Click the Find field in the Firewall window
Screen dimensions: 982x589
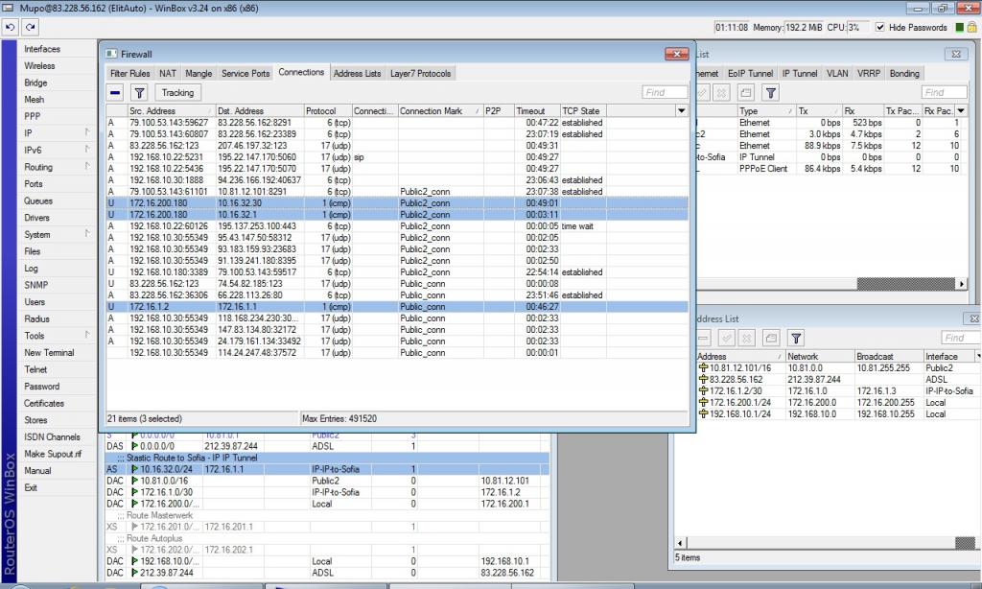click(664, 92)
